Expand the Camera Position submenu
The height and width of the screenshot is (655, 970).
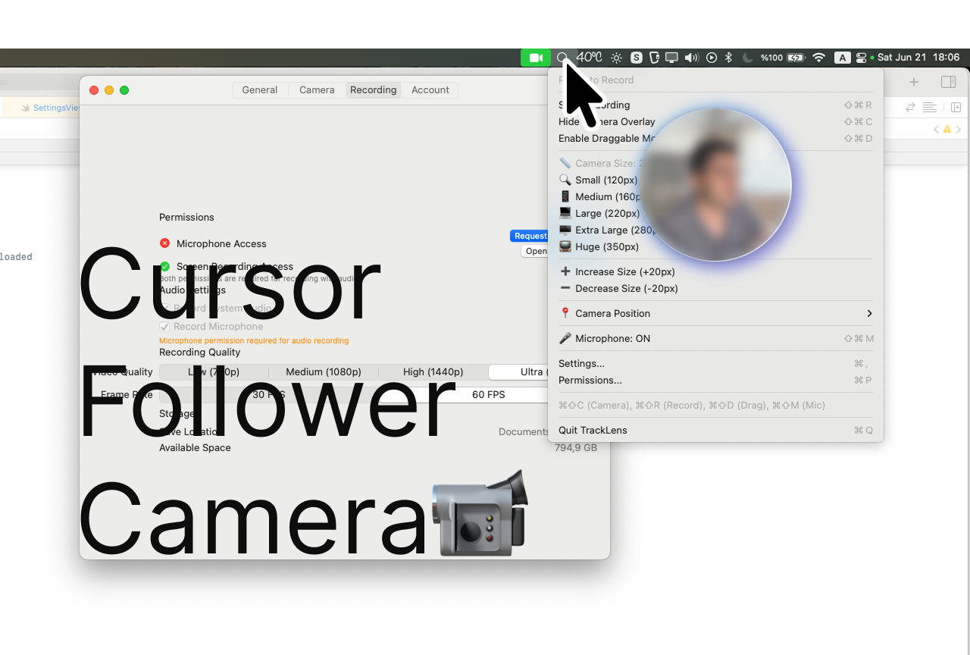pos(715,313)
